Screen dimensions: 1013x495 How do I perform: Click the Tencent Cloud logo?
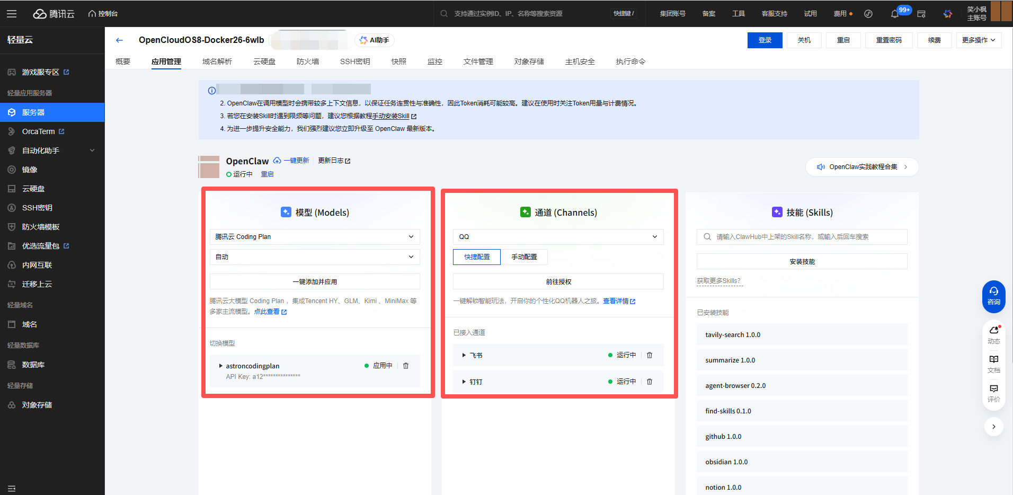(54, 14)
